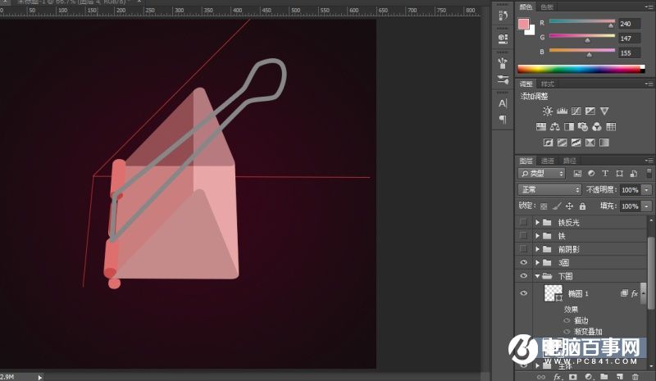The height and width of the screenshot is (381, 656).
Task: Add a Levels adjustment
Action: click(562, 111)
